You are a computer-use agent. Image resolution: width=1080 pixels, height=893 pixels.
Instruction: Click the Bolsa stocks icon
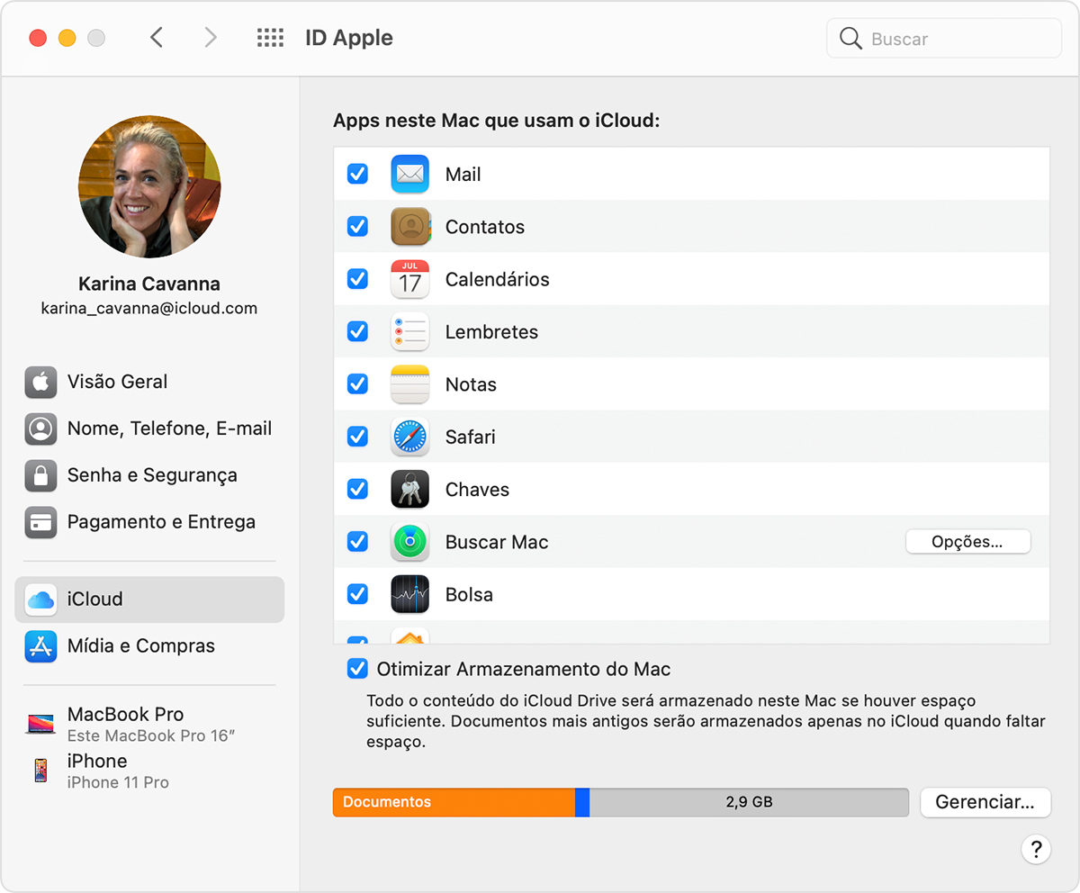409,594
